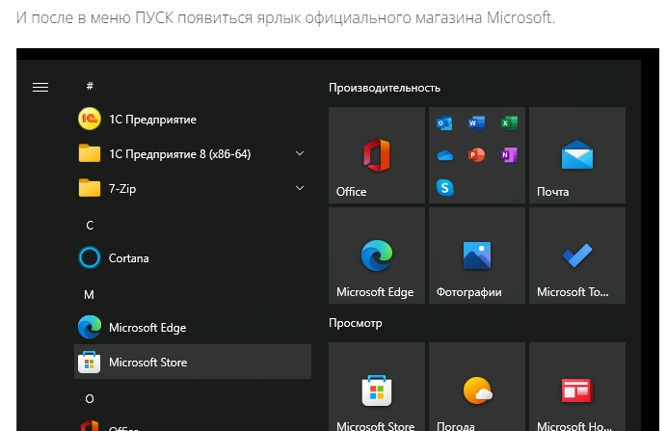667x431 pixels.
Task: Launch the Cortana circle icon in the list
Action: [90, 257]
